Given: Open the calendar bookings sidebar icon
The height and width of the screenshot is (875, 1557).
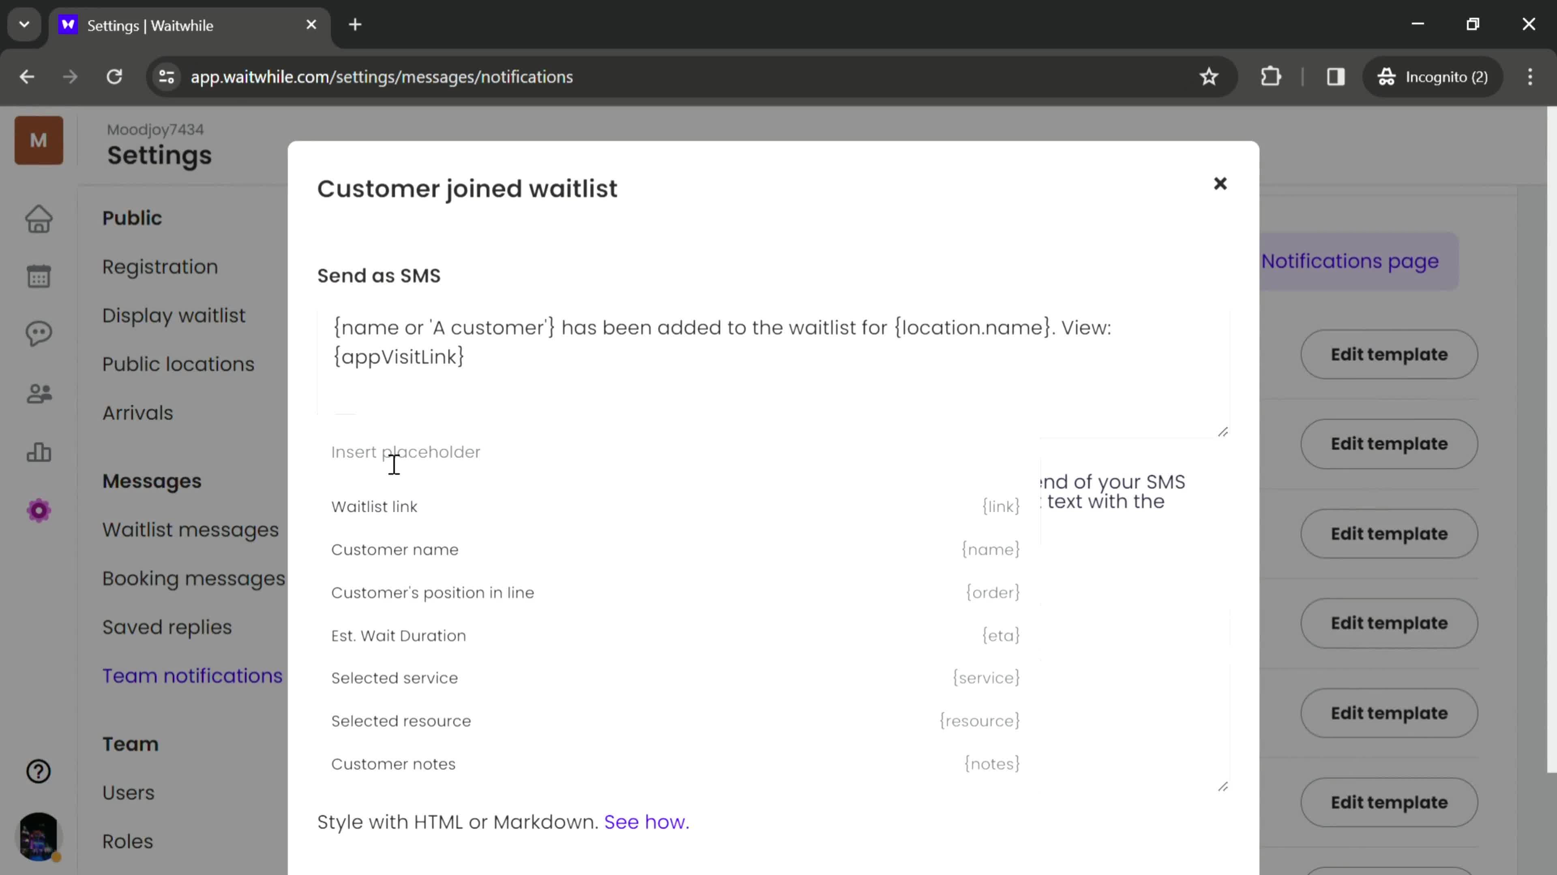Looking at the screenshot, I should (39, 276).
